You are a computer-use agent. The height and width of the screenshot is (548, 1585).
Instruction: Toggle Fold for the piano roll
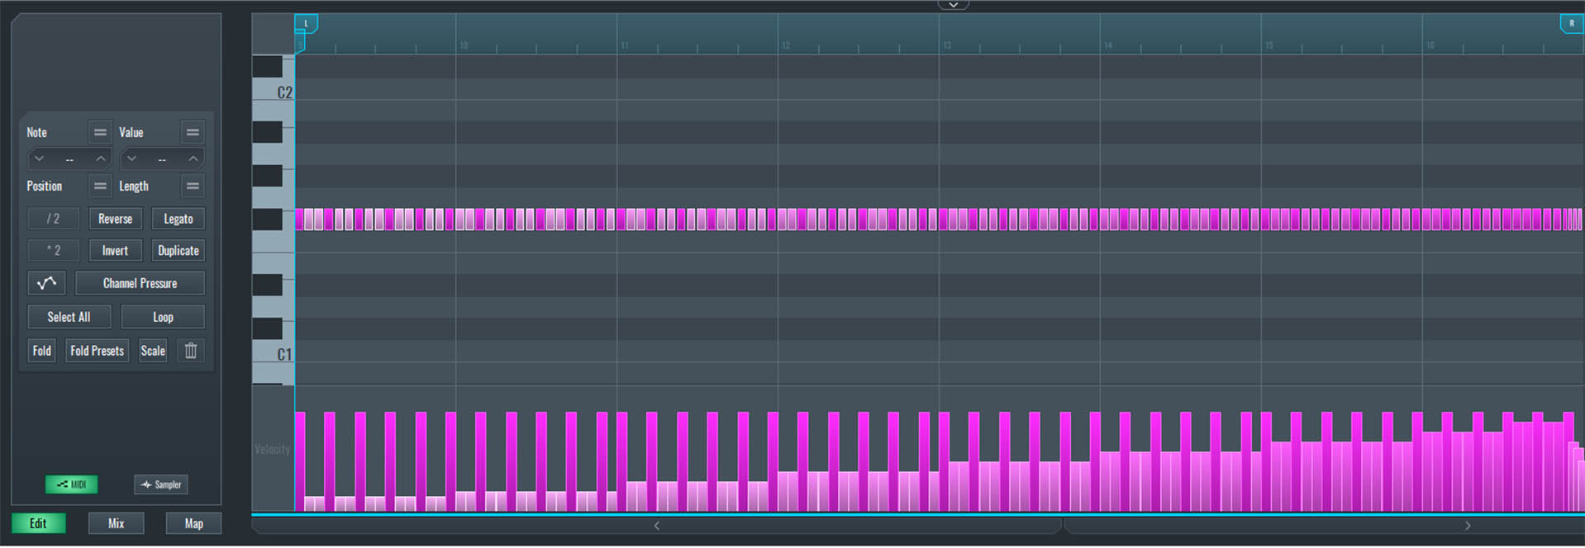tap(41, 351)
